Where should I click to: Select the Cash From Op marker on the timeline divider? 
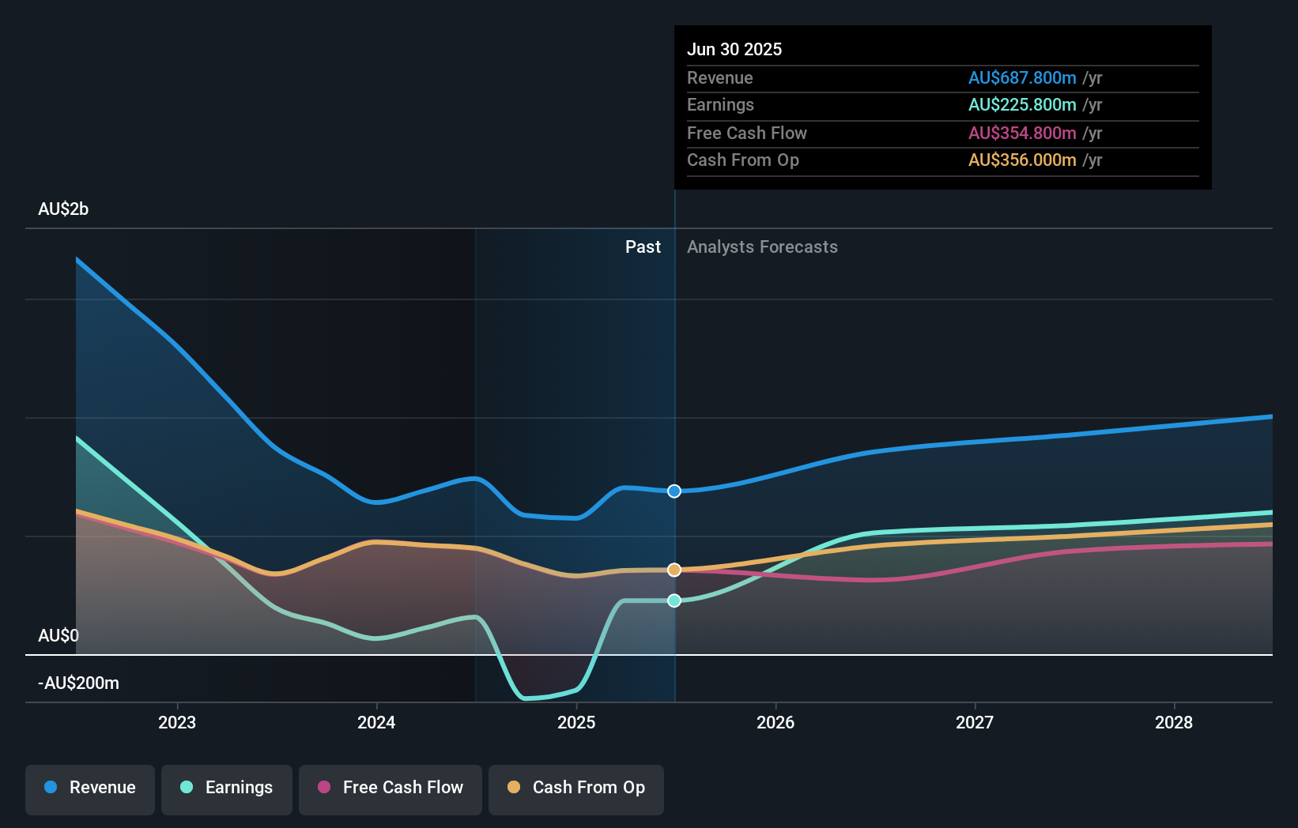coord(674,568)
